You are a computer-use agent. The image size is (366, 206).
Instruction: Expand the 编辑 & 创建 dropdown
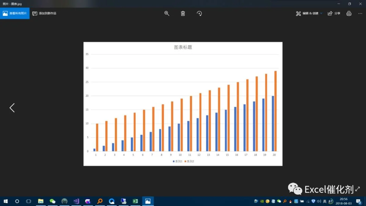(309, 14)
